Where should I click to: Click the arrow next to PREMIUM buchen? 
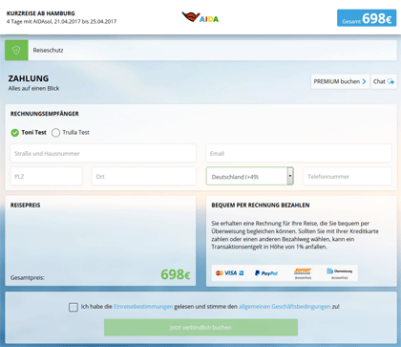coord(364,81)
